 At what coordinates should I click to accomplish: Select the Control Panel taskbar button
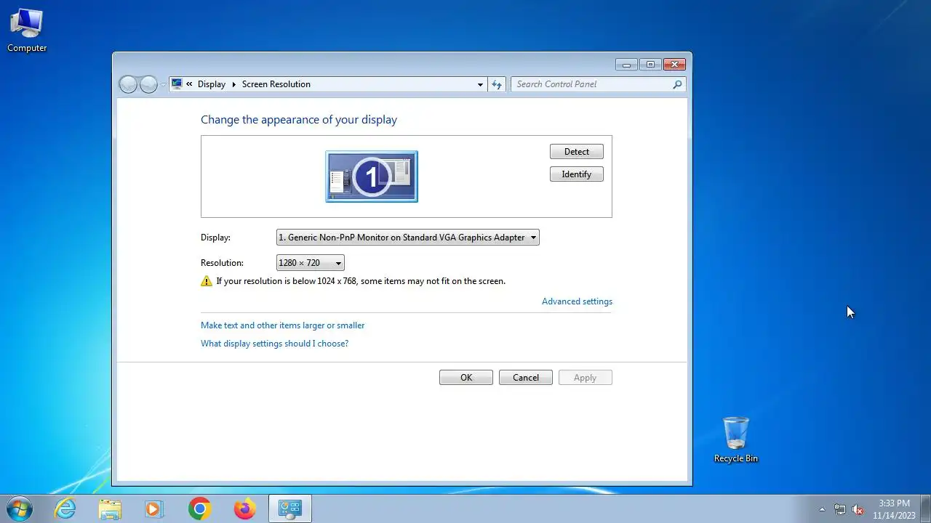pyautogui.click(x=290, y=508)
